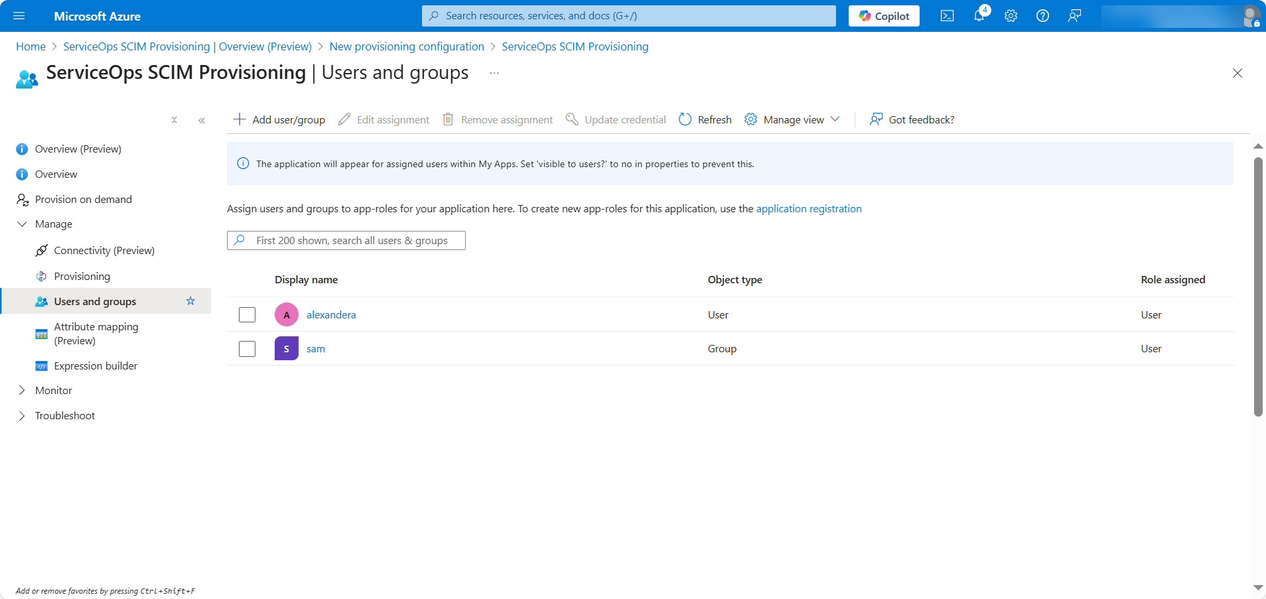Click the help question mark icon
Image resolution: width=1266 pixels, height=599 pixels.
coord(1042,16)
